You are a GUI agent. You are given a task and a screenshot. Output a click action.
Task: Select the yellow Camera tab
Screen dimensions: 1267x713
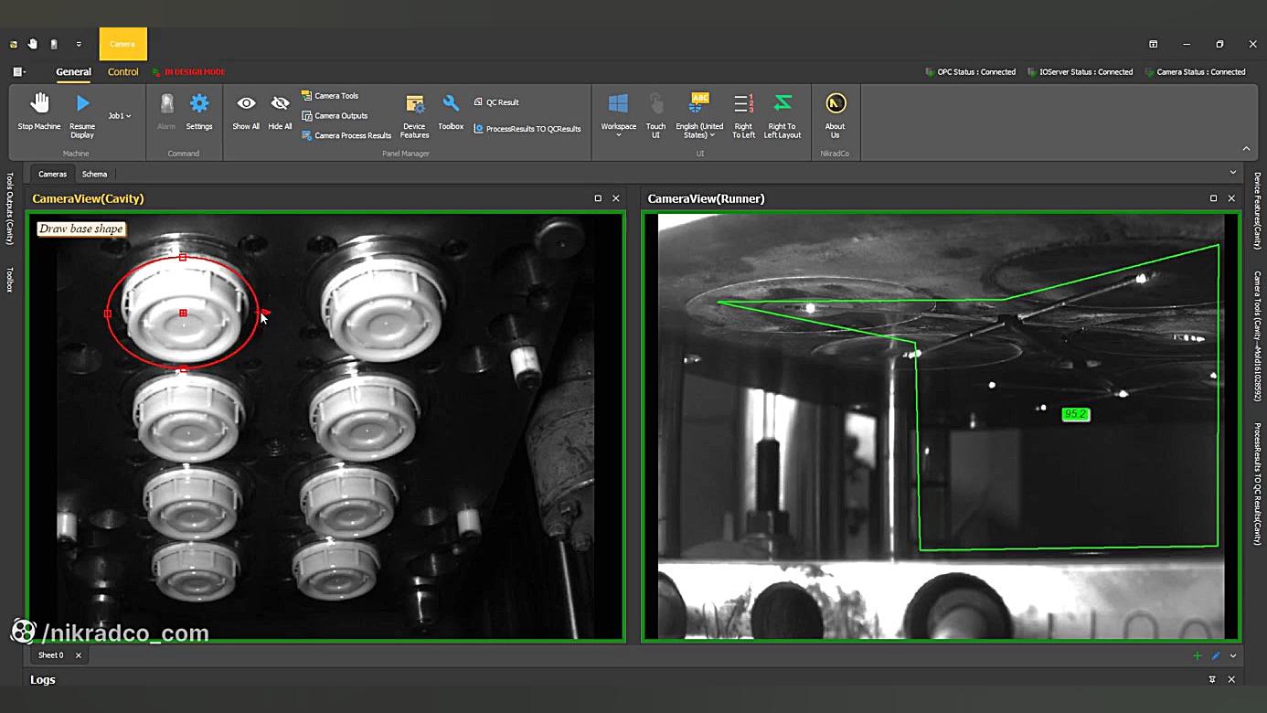122,44
